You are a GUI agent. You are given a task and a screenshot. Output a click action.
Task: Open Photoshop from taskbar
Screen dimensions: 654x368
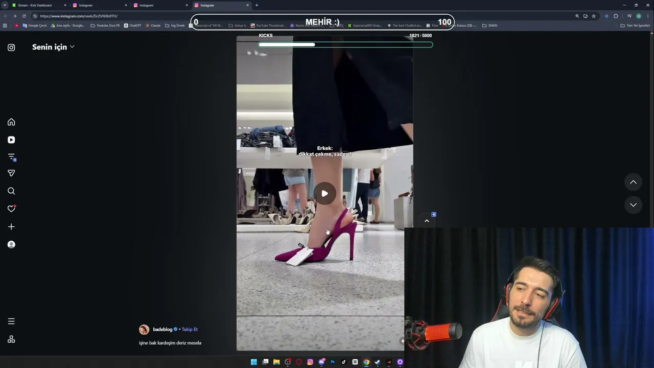(333, 362)
